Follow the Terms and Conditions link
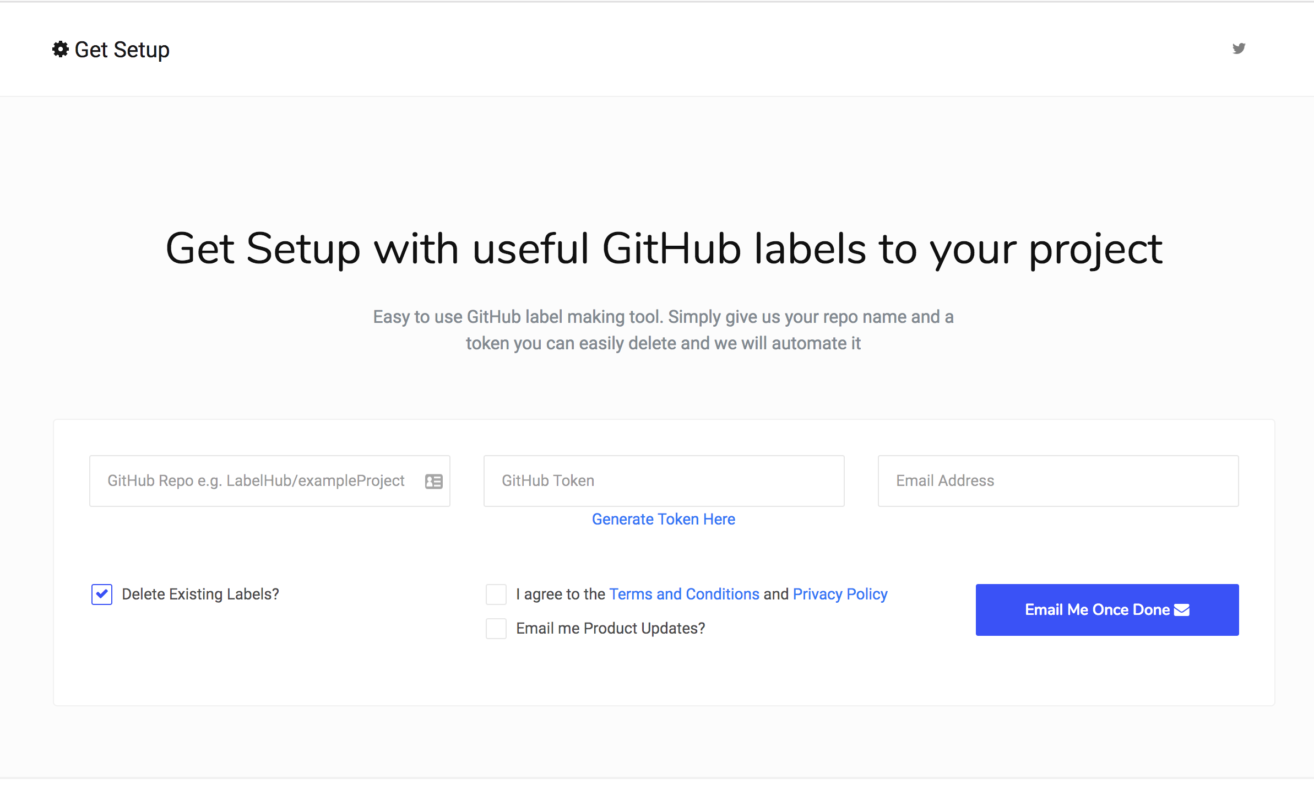This screenshot has width=1314, height=789. coord(684,593)
